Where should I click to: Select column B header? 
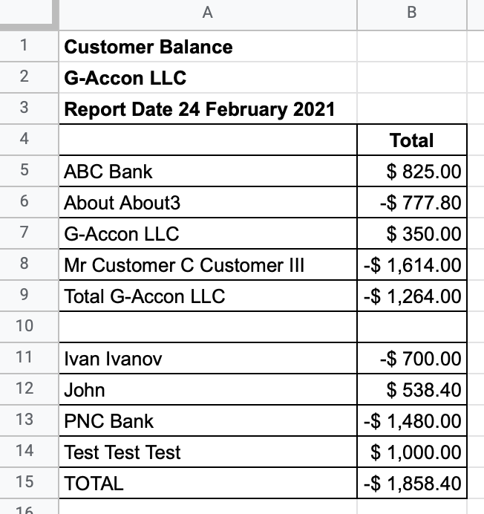412,13
